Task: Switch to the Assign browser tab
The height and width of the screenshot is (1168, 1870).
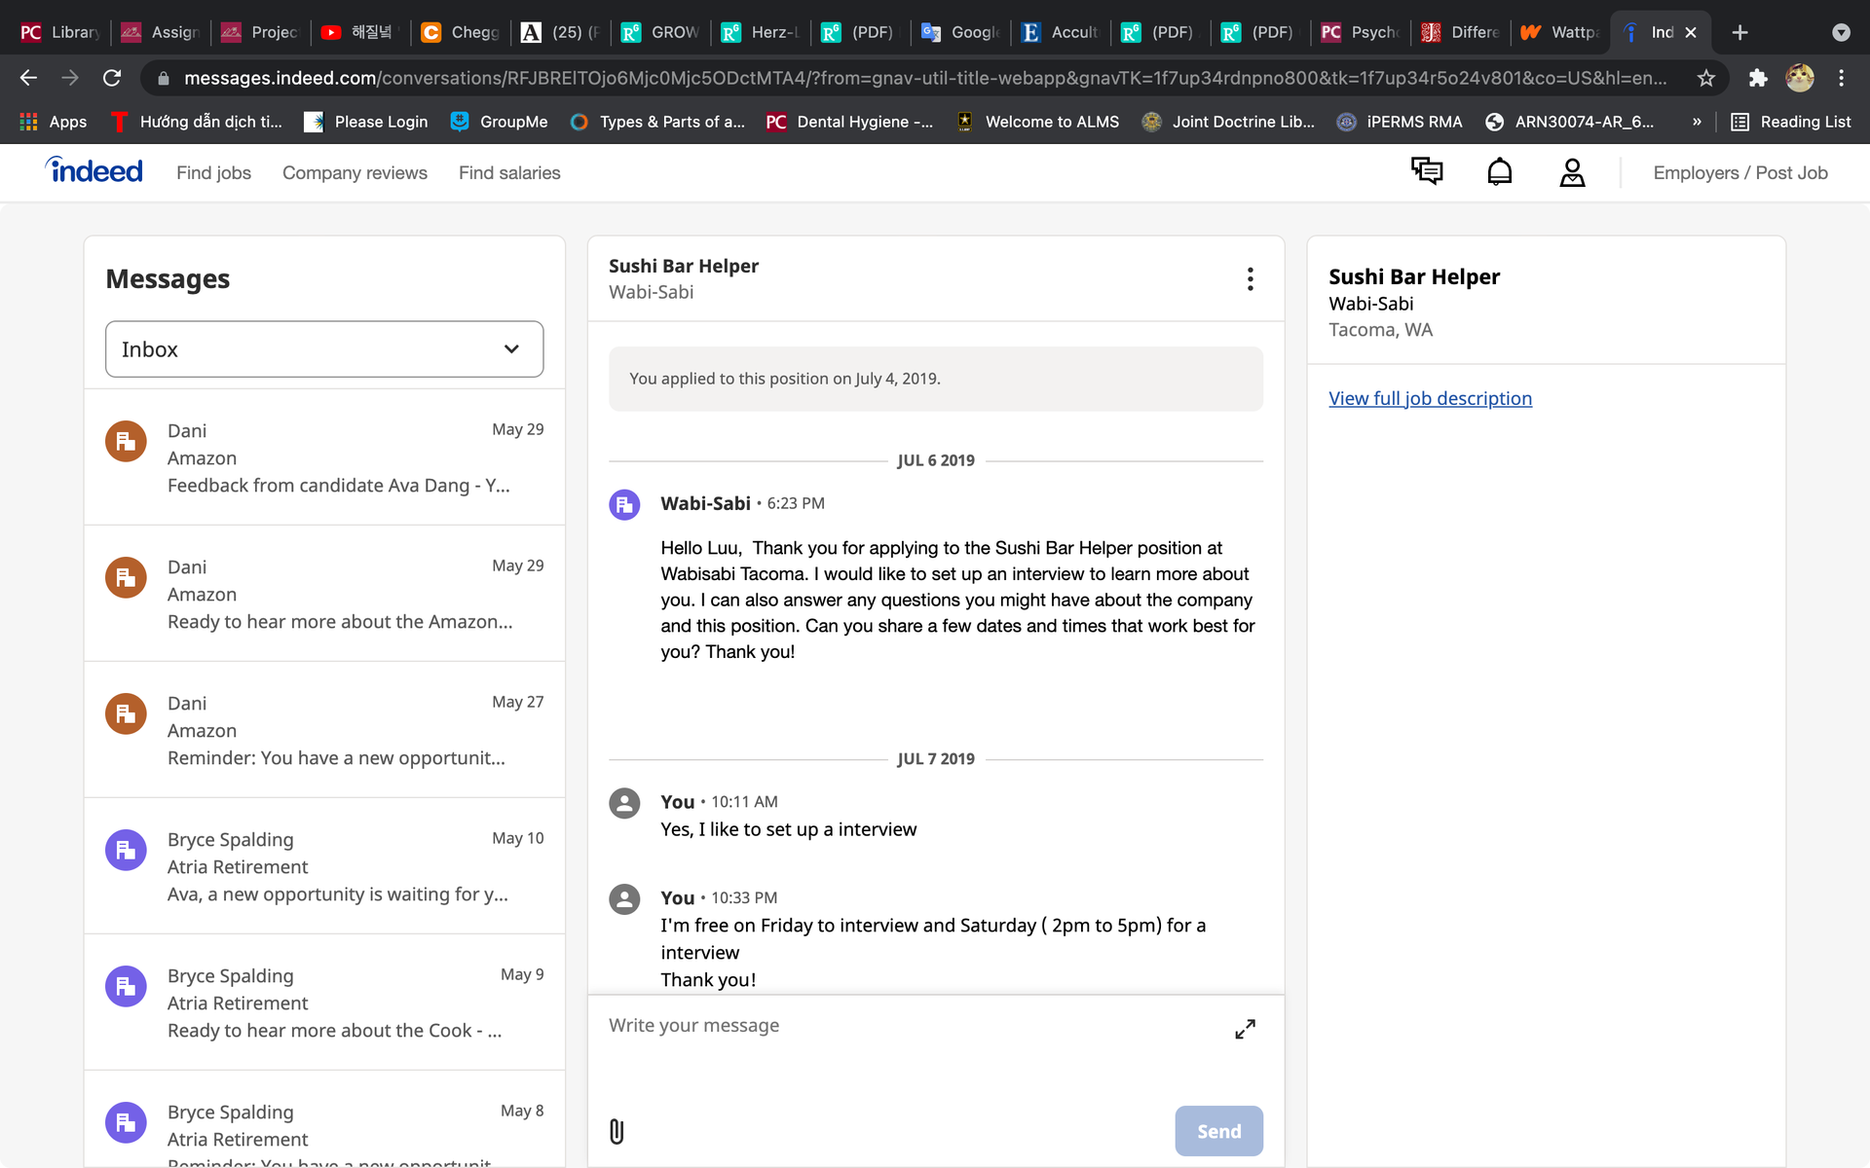Action: click(160, 32)
